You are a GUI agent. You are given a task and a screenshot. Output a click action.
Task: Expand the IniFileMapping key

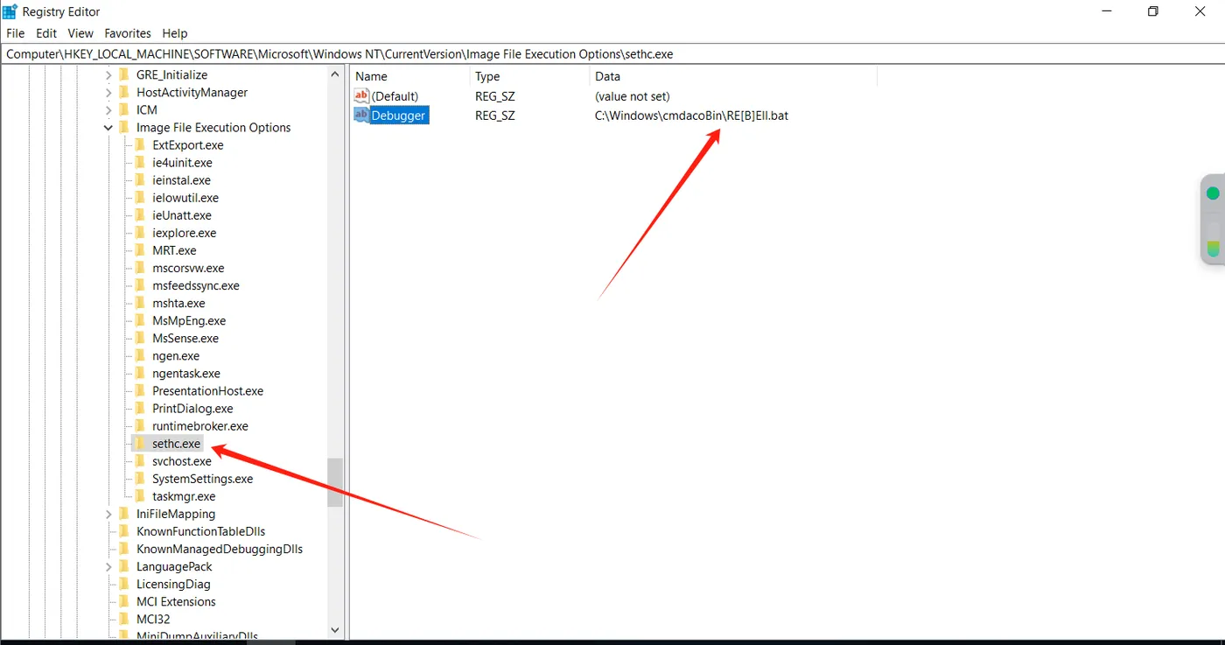coord(108,515)
